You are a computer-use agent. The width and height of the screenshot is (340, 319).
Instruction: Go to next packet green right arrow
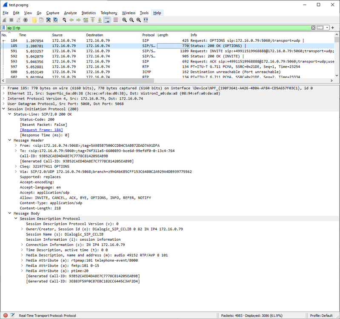pyautogui.click(x=78, y=20)
